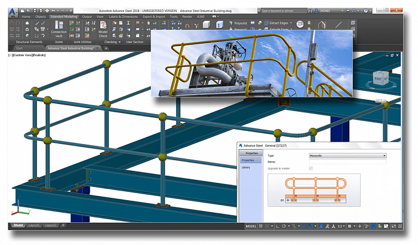Click in the keyword search field

point(284,11)
